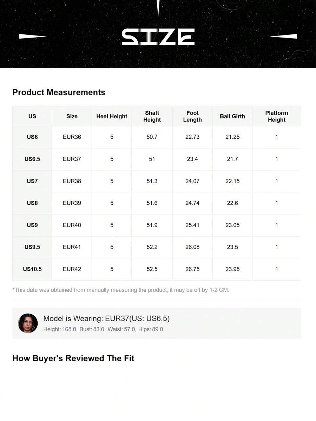The image size is (316, 421).
Task: Select the Heel Height column header
Action: (x=112, y=116)
